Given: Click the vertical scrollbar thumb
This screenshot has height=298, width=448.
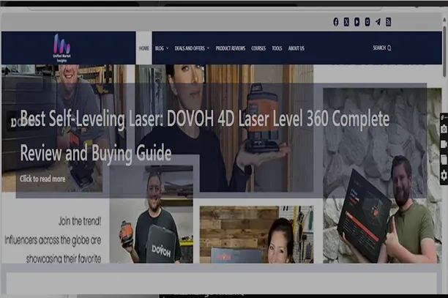Looking at the screenshot, I should [444, 51].
